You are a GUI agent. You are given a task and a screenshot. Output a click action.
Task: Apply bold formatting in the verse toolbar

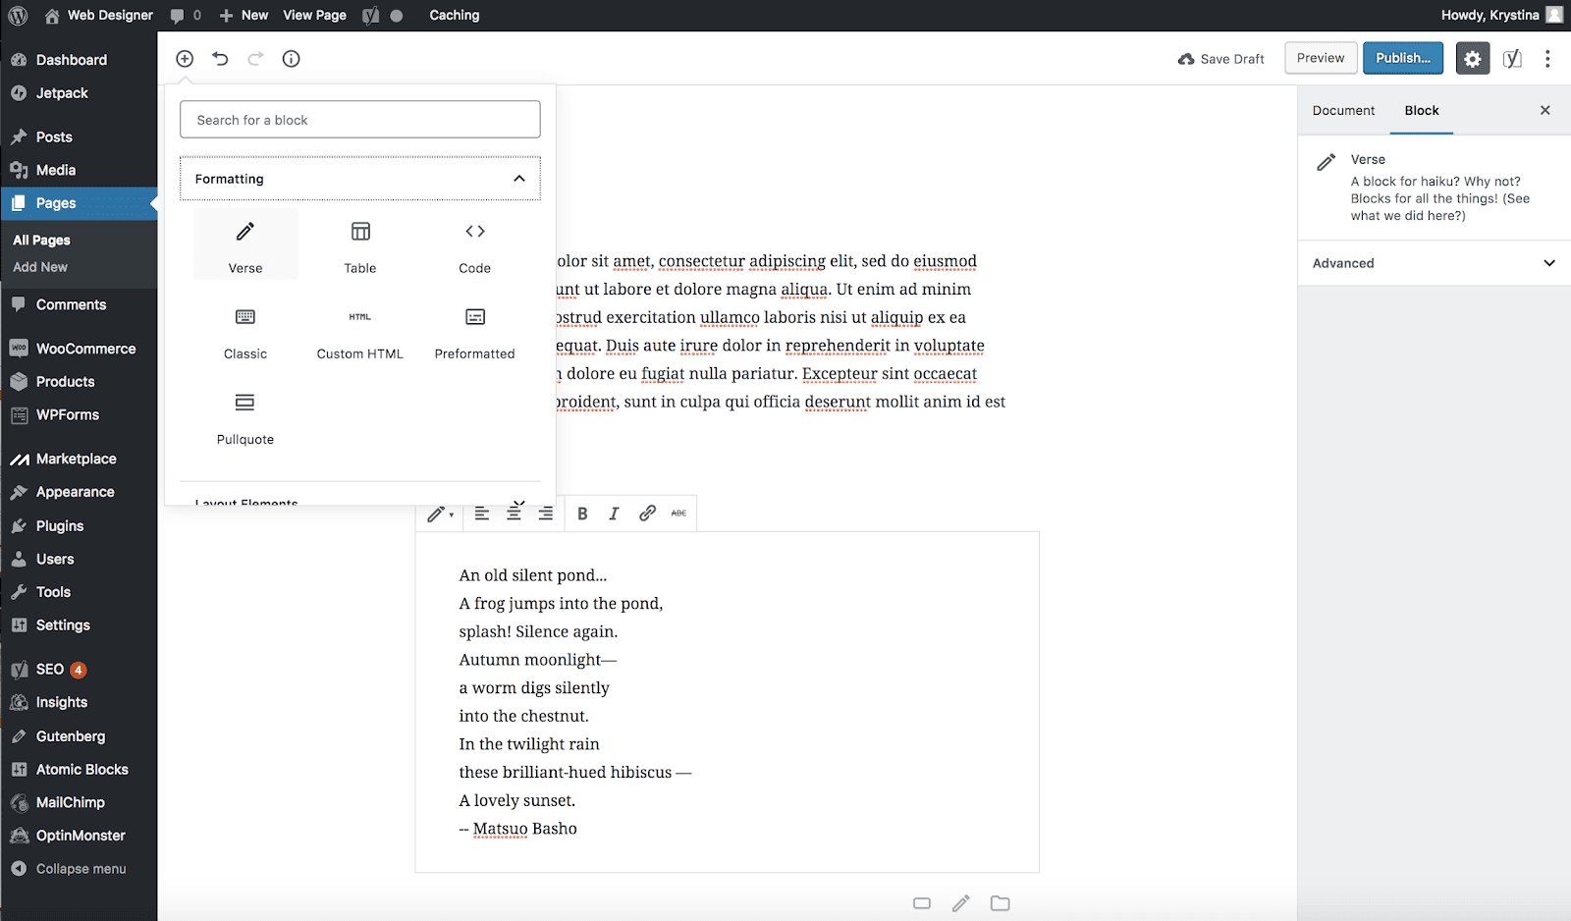581,513
